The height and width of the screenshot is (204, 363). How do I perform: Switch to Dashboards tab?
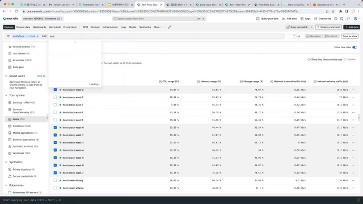(x=39, y=27)
